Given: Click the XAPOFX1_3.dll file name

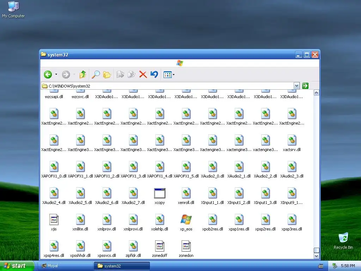Looking at the screenshot, I should (133, 176).
